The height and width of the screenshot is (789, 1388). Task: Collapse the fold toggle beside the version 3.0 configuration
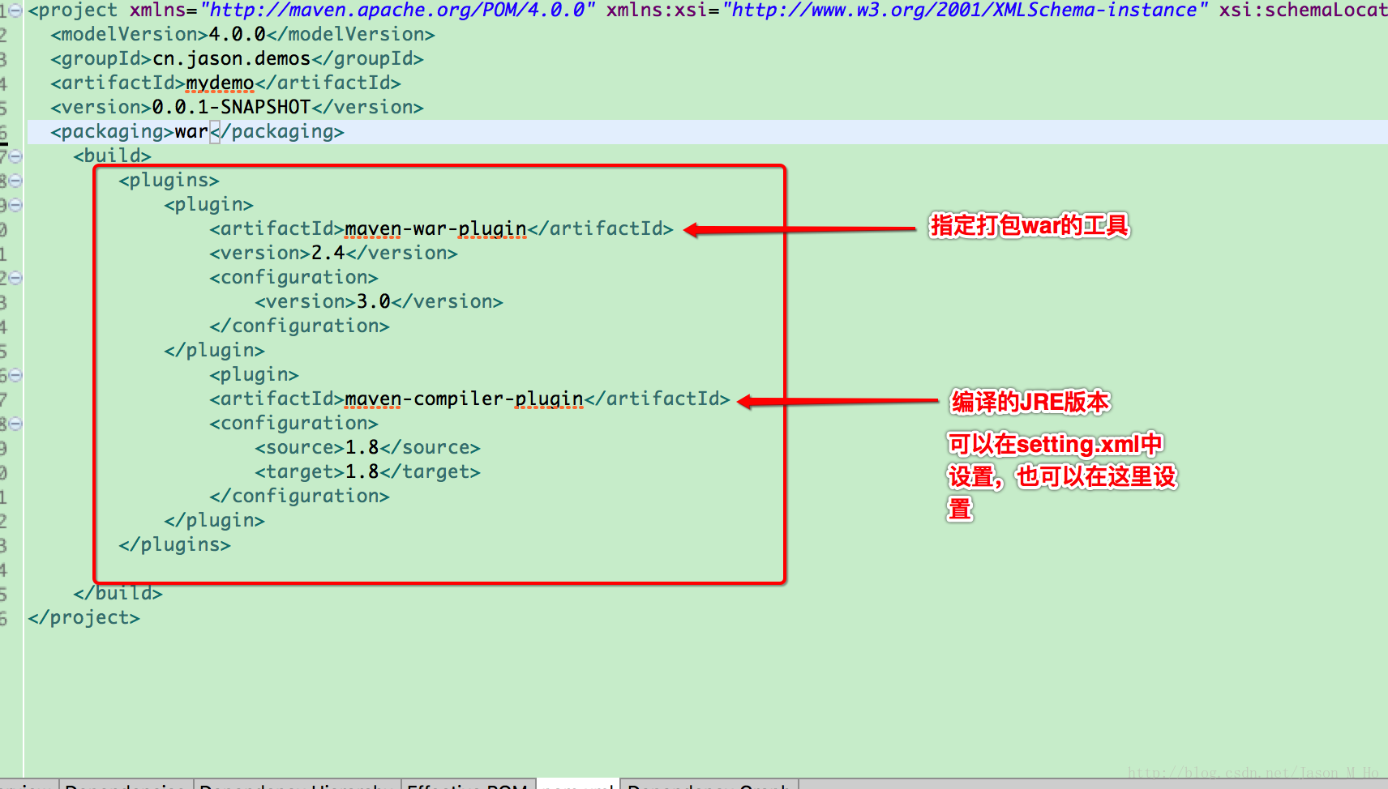point(15,278)
